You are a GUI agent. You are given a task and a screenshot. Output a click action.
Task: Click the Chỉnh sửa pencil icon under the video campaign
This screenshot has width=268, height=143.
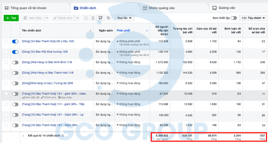(43, 98)
